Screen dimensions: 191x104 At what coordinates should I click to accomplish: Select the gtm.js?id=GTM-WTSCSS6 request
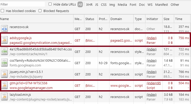(x=28, y=83)
